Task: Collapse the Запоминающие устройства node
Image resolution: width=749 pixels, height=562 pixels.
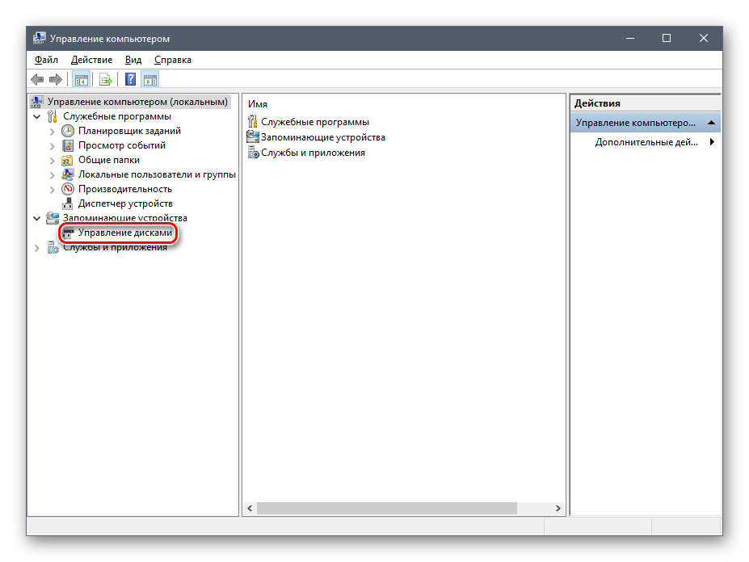Action: 37,218
